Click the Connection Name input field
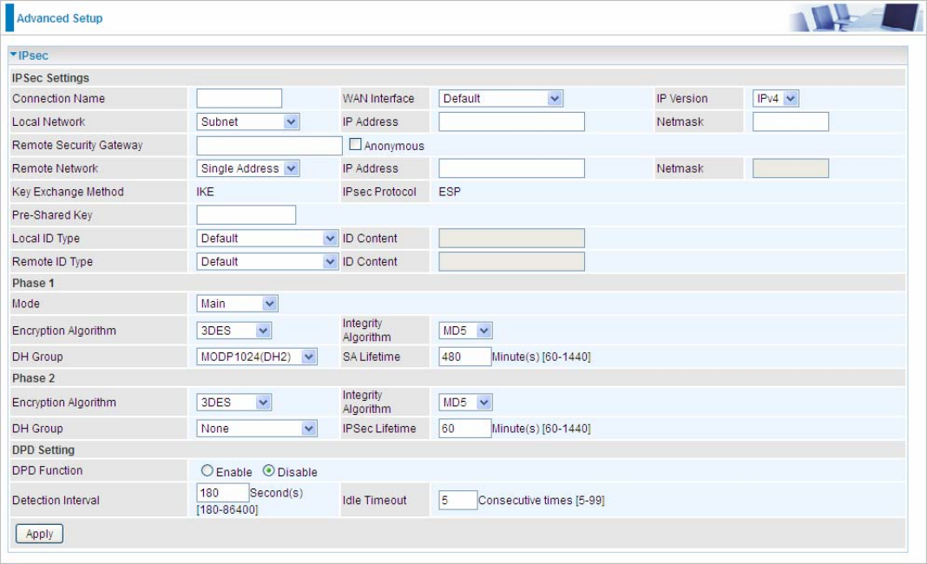Screen dimensions: 927x564 (239, 98)
